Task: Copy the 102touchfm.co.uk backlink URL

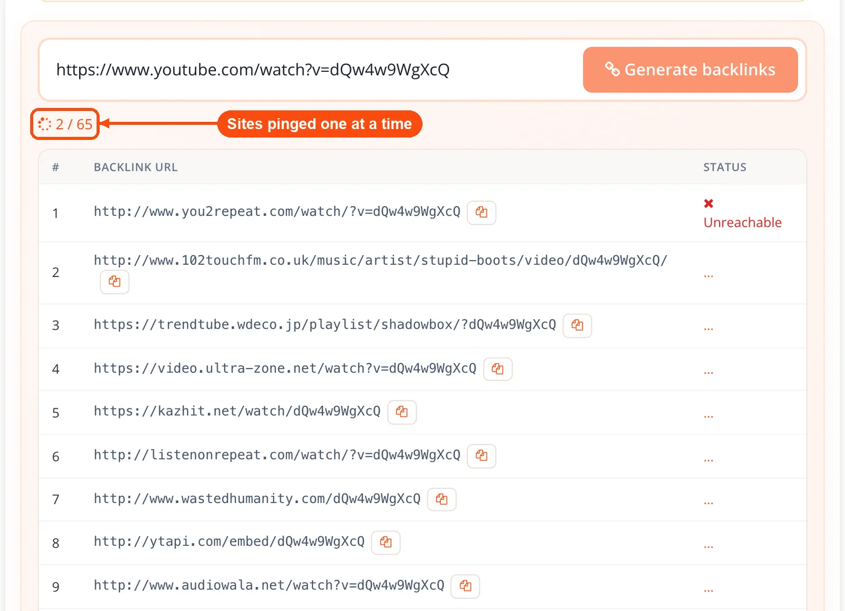Action: tap(115, 282)
